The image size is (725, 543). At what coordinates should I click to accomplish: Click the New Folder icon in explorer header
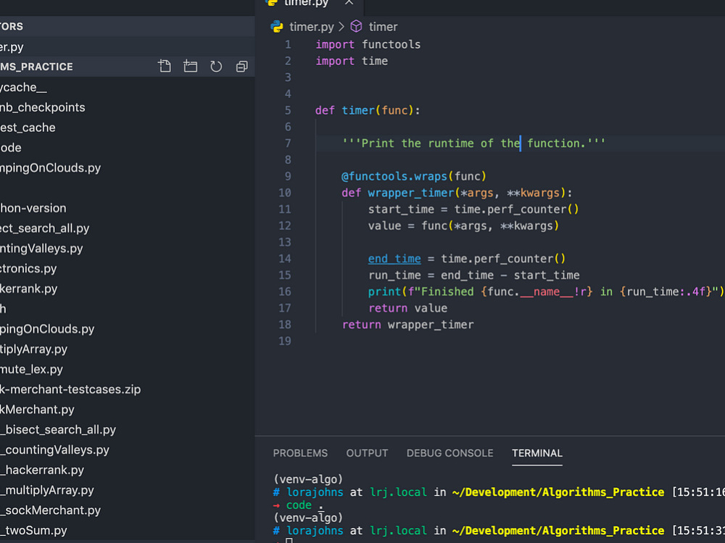[190, 67]
